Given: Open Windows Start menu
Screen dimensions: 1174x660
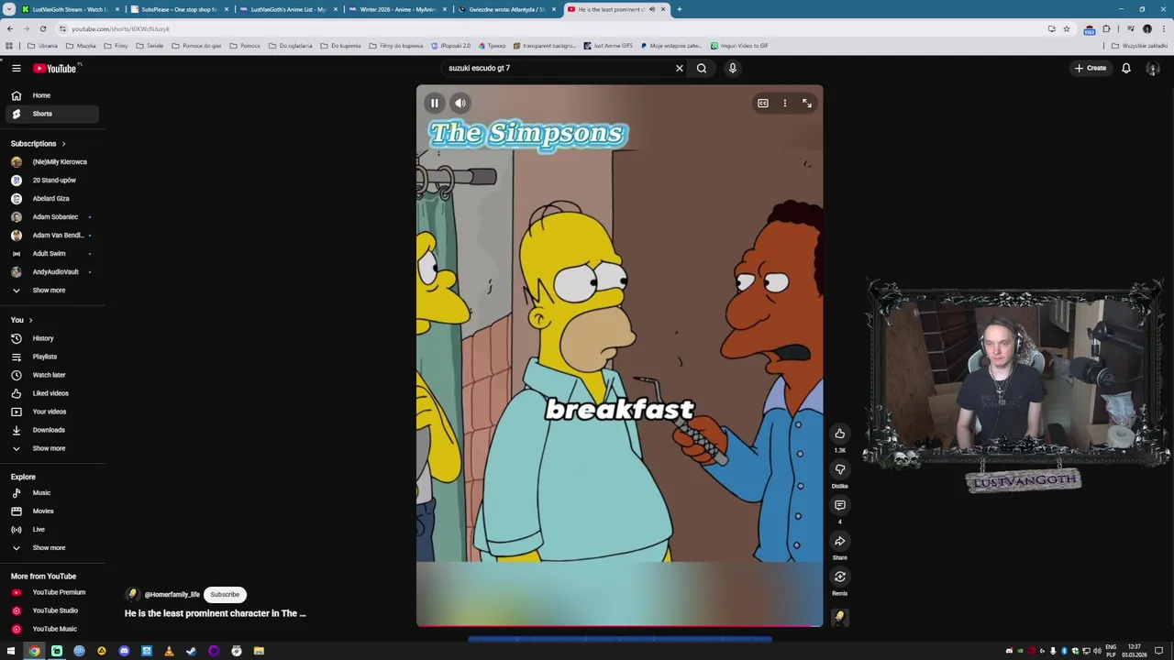Looking at the screenshot, I should (x=11, y=651).
